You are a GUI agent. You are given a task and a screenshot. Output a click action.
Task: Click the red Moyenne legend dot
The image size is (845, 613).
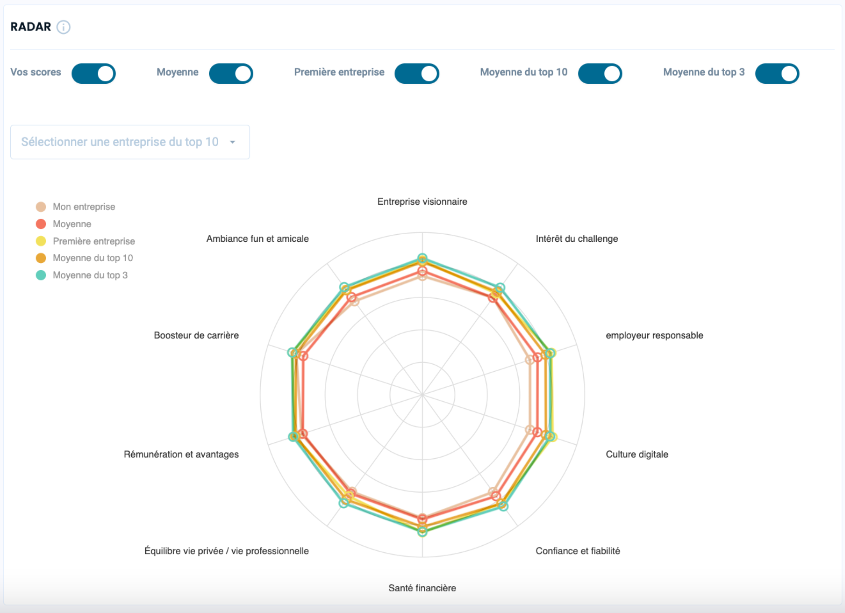(41, 224)
